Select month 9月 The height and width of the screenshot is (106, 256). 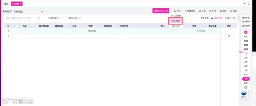pyautogui.click(x=246, y=37)
